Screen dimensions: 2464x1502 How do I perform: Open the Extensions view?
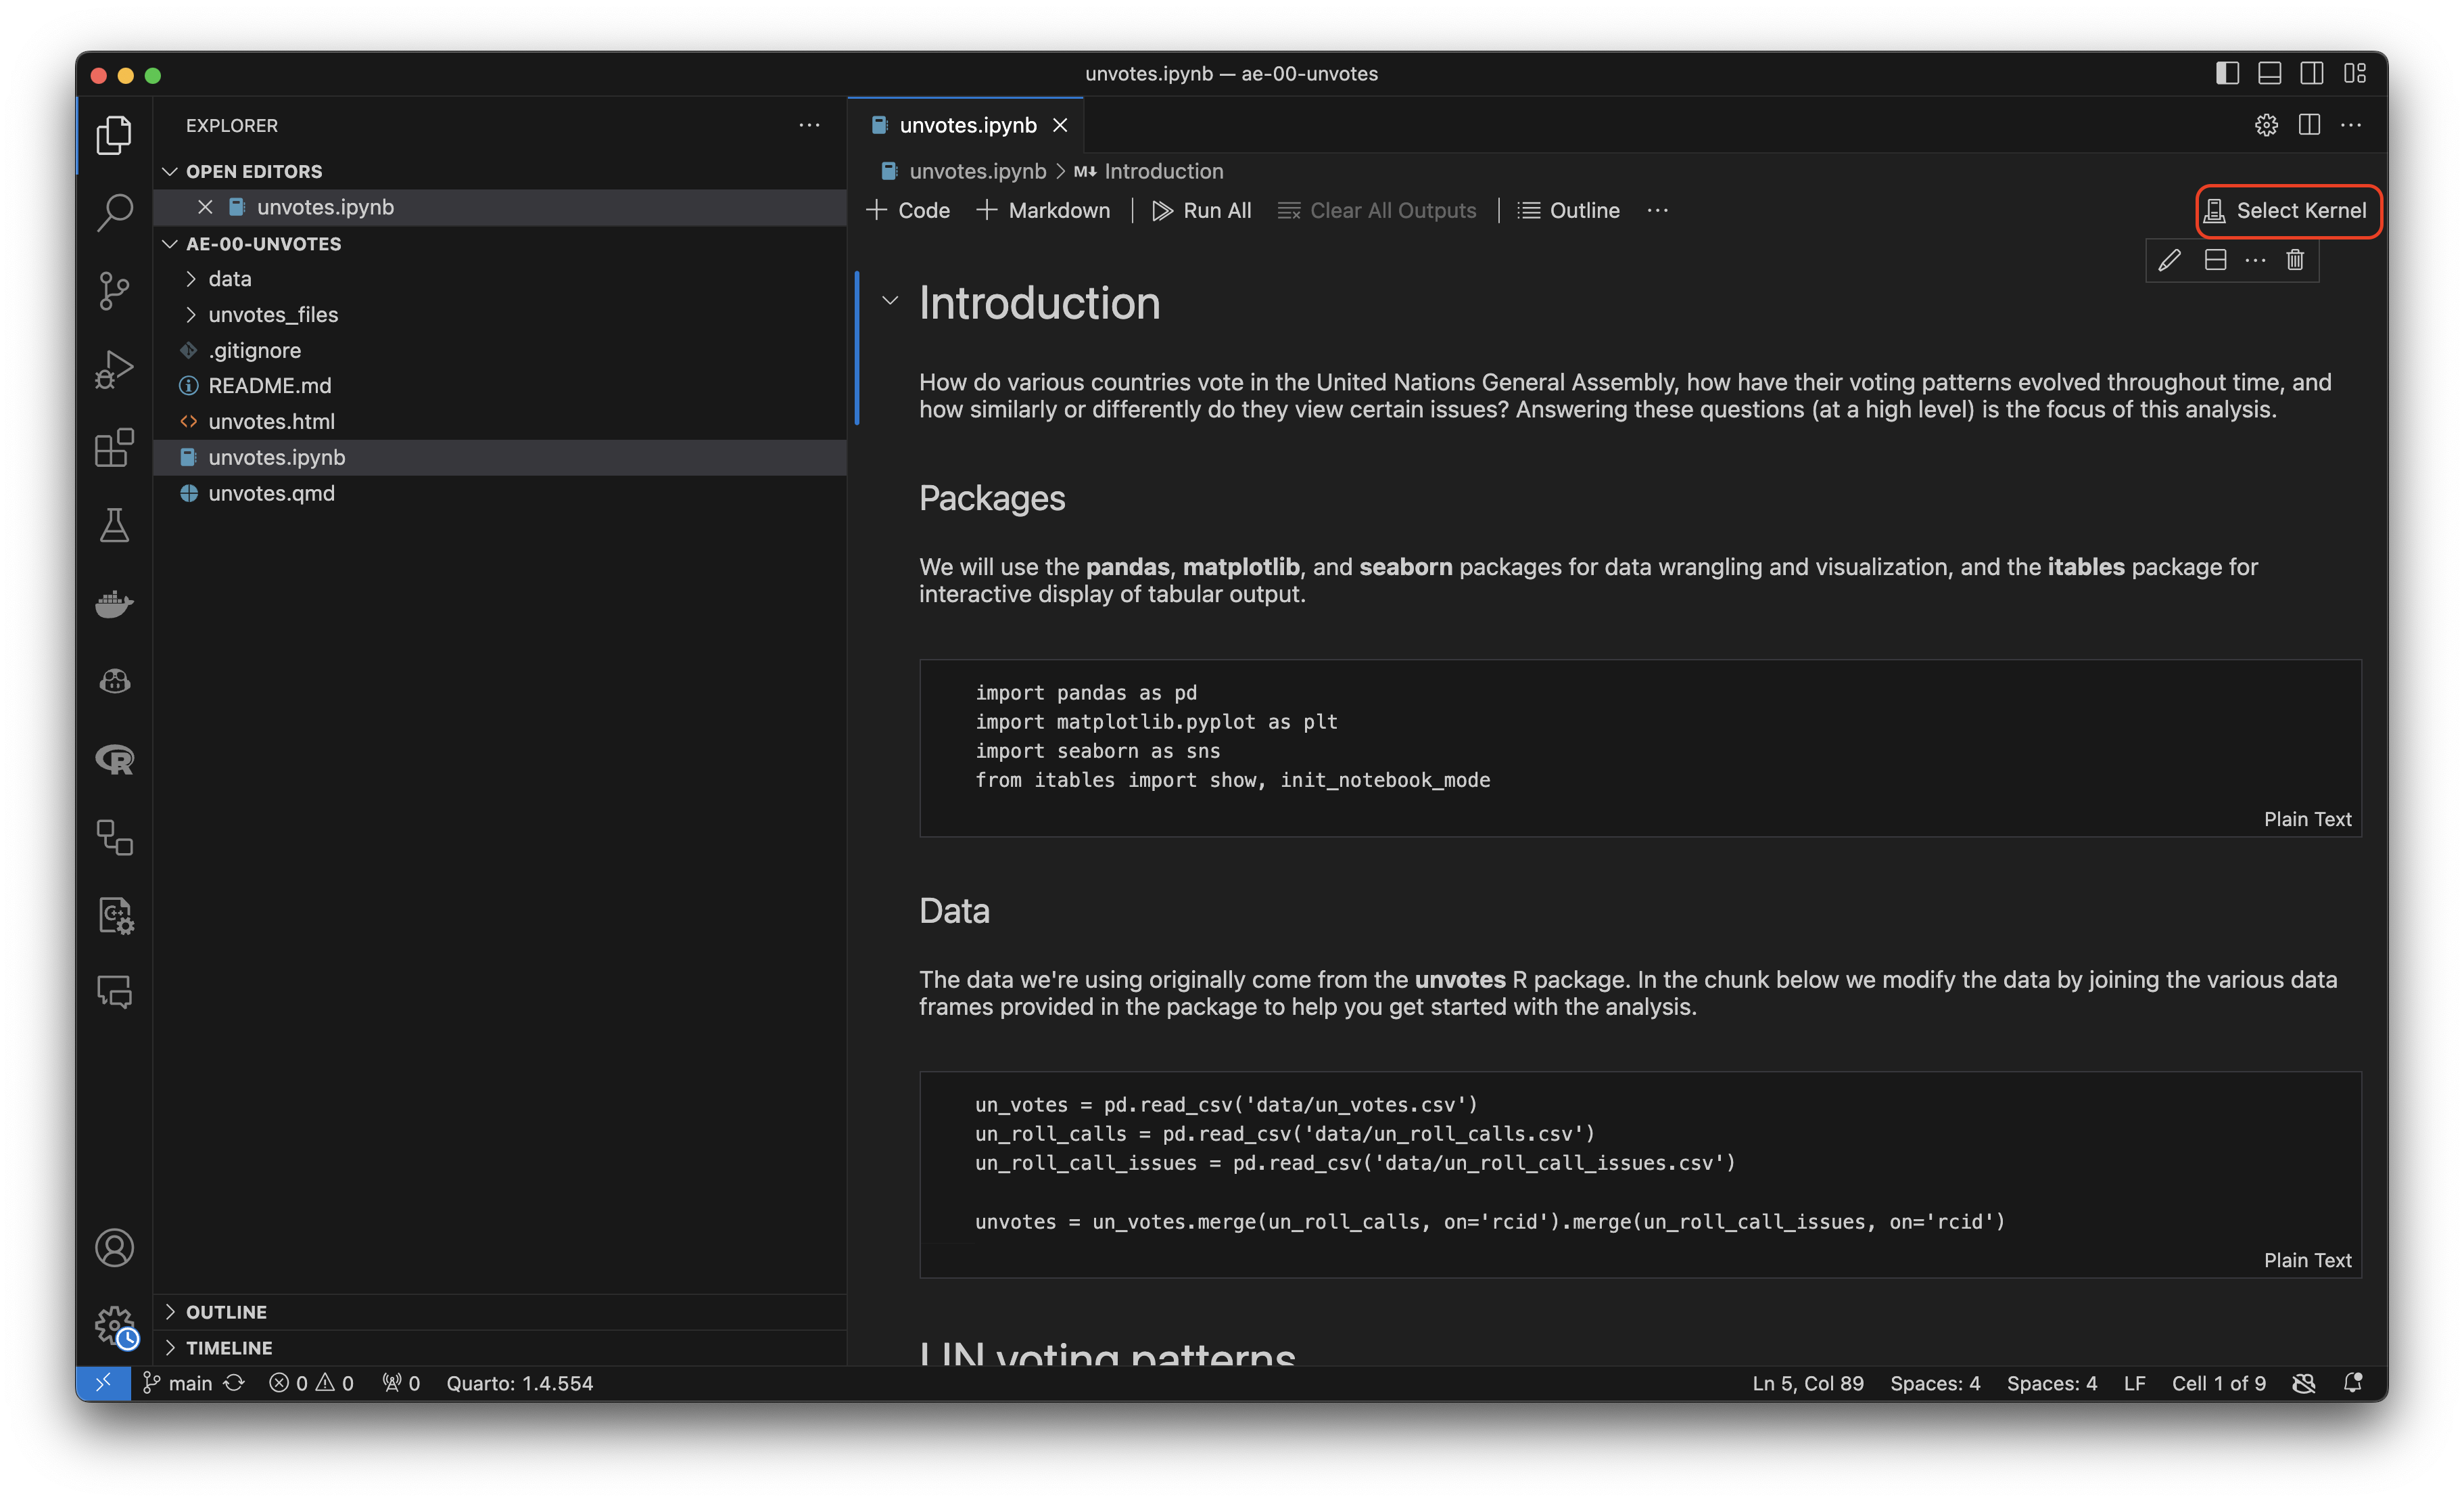[114, 447]
